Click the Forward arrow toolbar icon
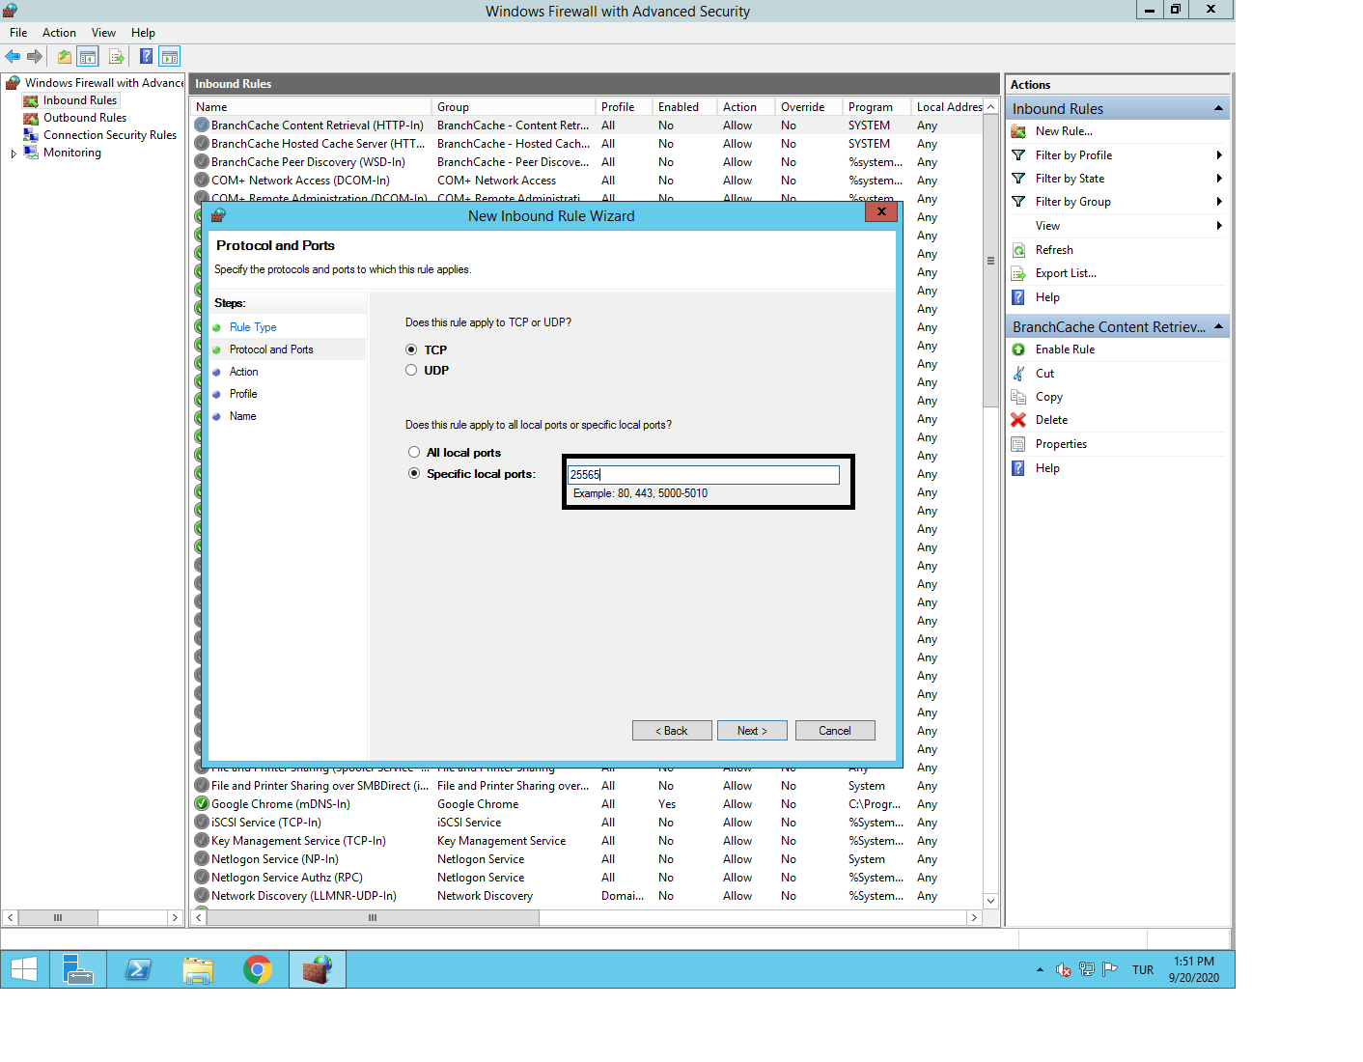The height and width of the screenshot is (1062, 1363). (x=35, y=57)
